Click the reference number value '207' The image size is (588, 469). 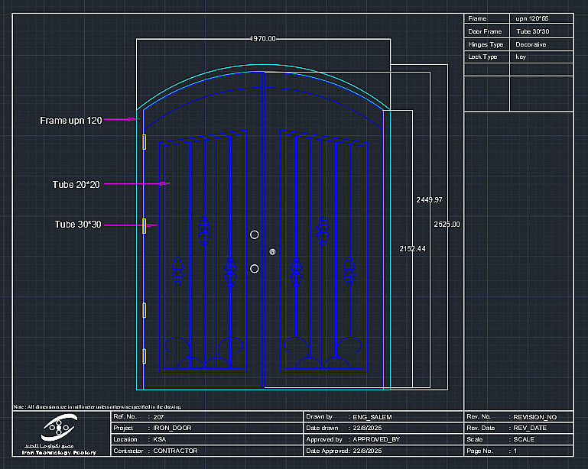[x=158, y=417]
